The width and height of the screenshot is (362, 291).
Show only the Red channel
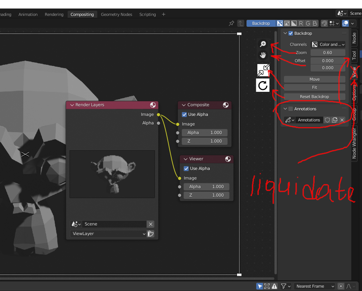301,23
